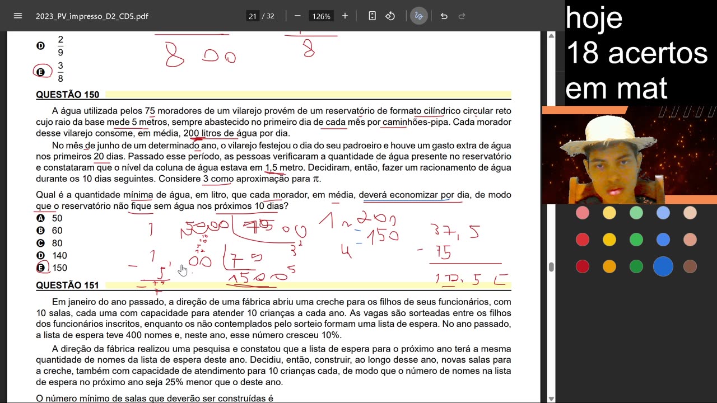717x403 pixels.
Task: Pick the light yellow pen color
Action: point(609,213)
